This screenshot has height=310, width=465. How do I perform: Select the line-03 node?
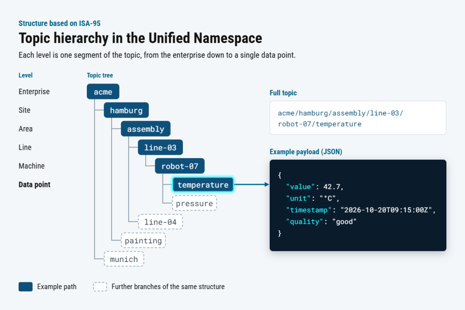click(160, 148)
